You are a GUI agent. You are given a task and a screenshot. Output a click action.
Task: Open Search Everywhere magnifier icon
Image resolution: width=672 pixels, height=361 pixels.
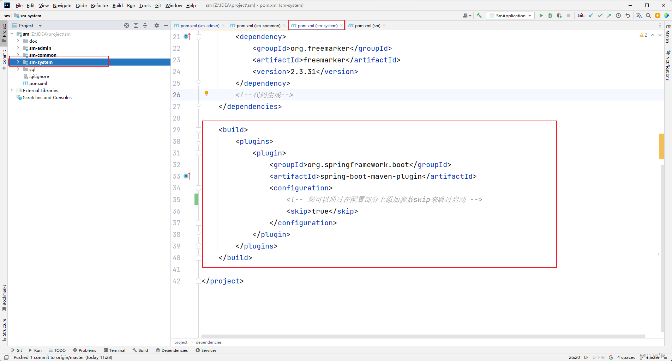pos(648,16)
